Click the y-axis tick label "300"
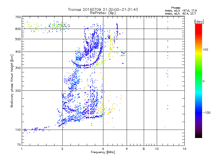The image size is (217, 162). (x=18, y=68)
